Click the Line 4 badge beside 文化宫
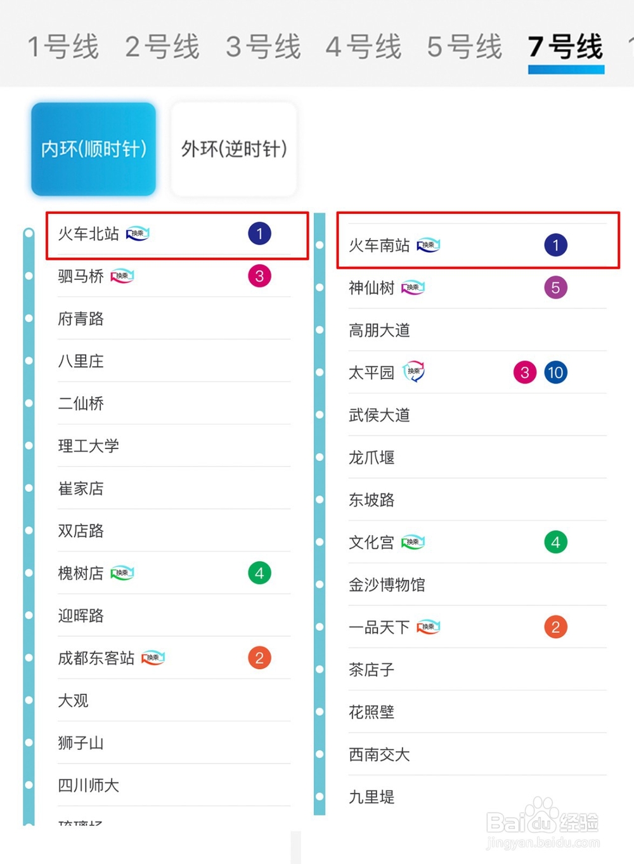634x864 pixels. tap(555, 542)
